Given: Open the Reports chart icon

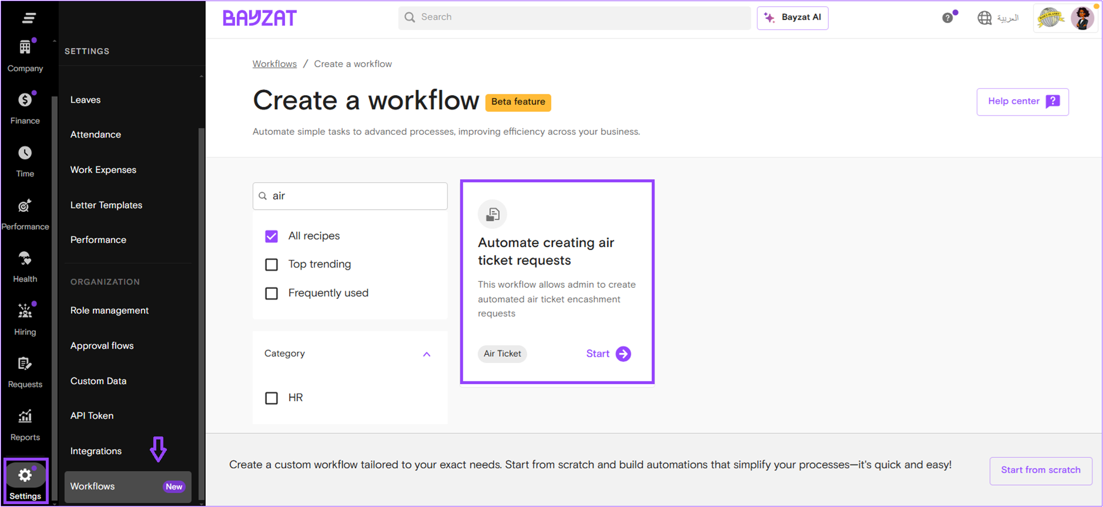Looking at the screenshot, I should pyautogui.click(x=25, y=417).
